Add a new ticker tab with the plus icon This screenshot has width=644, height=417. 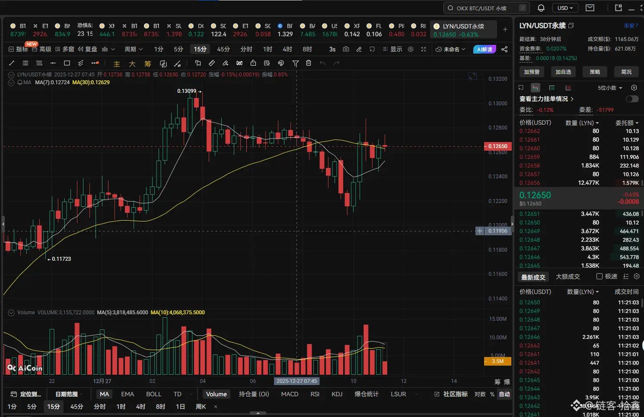505,29
